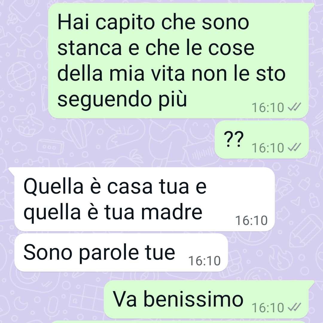Click the timestamp on 'quella è tua madre' message
Screen dimensions: 323x323
click(x=252, y=221)
